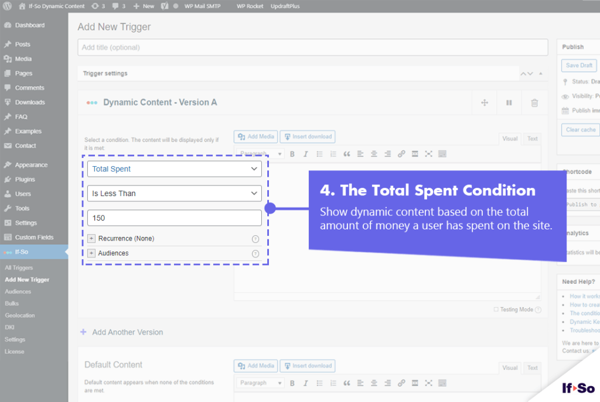Open If-So Dynamic Content site link
This screenshot has width=600, height=402.
pyautogui.click(x=52, y=6)
